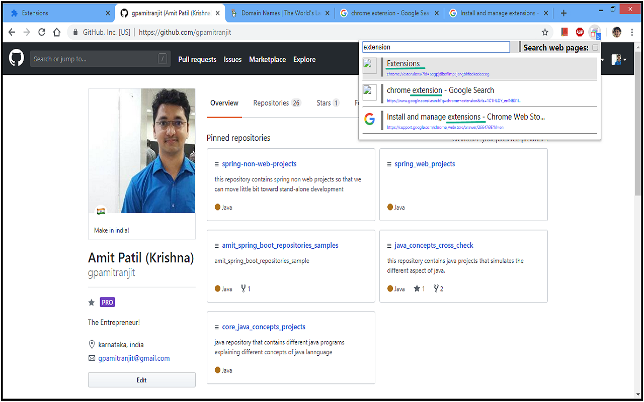The width and height of the screenshot is (644, 402).
Task: Open Chrome's three-dot customize menu
Action: point(632,32)
